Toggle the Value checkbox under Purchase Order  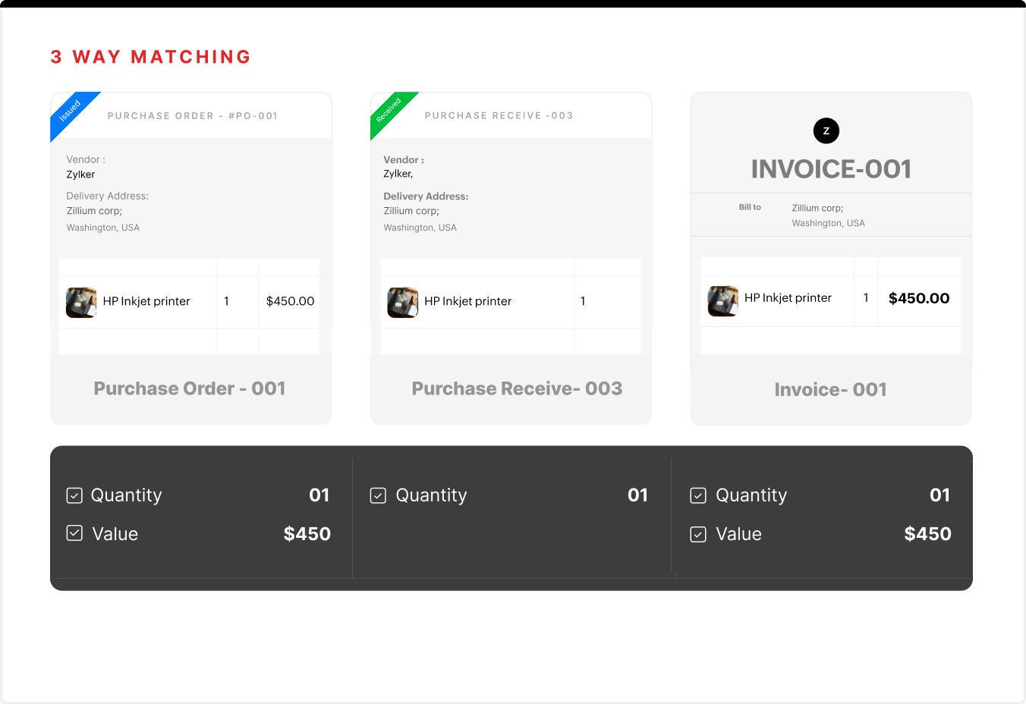click(74, 533)
